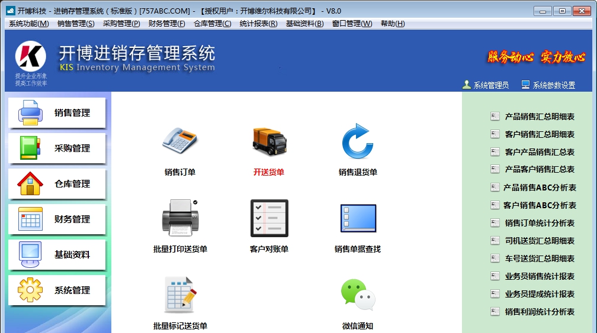
Task: Open the 开送货单 truck icon
Action: pos(269,141)
